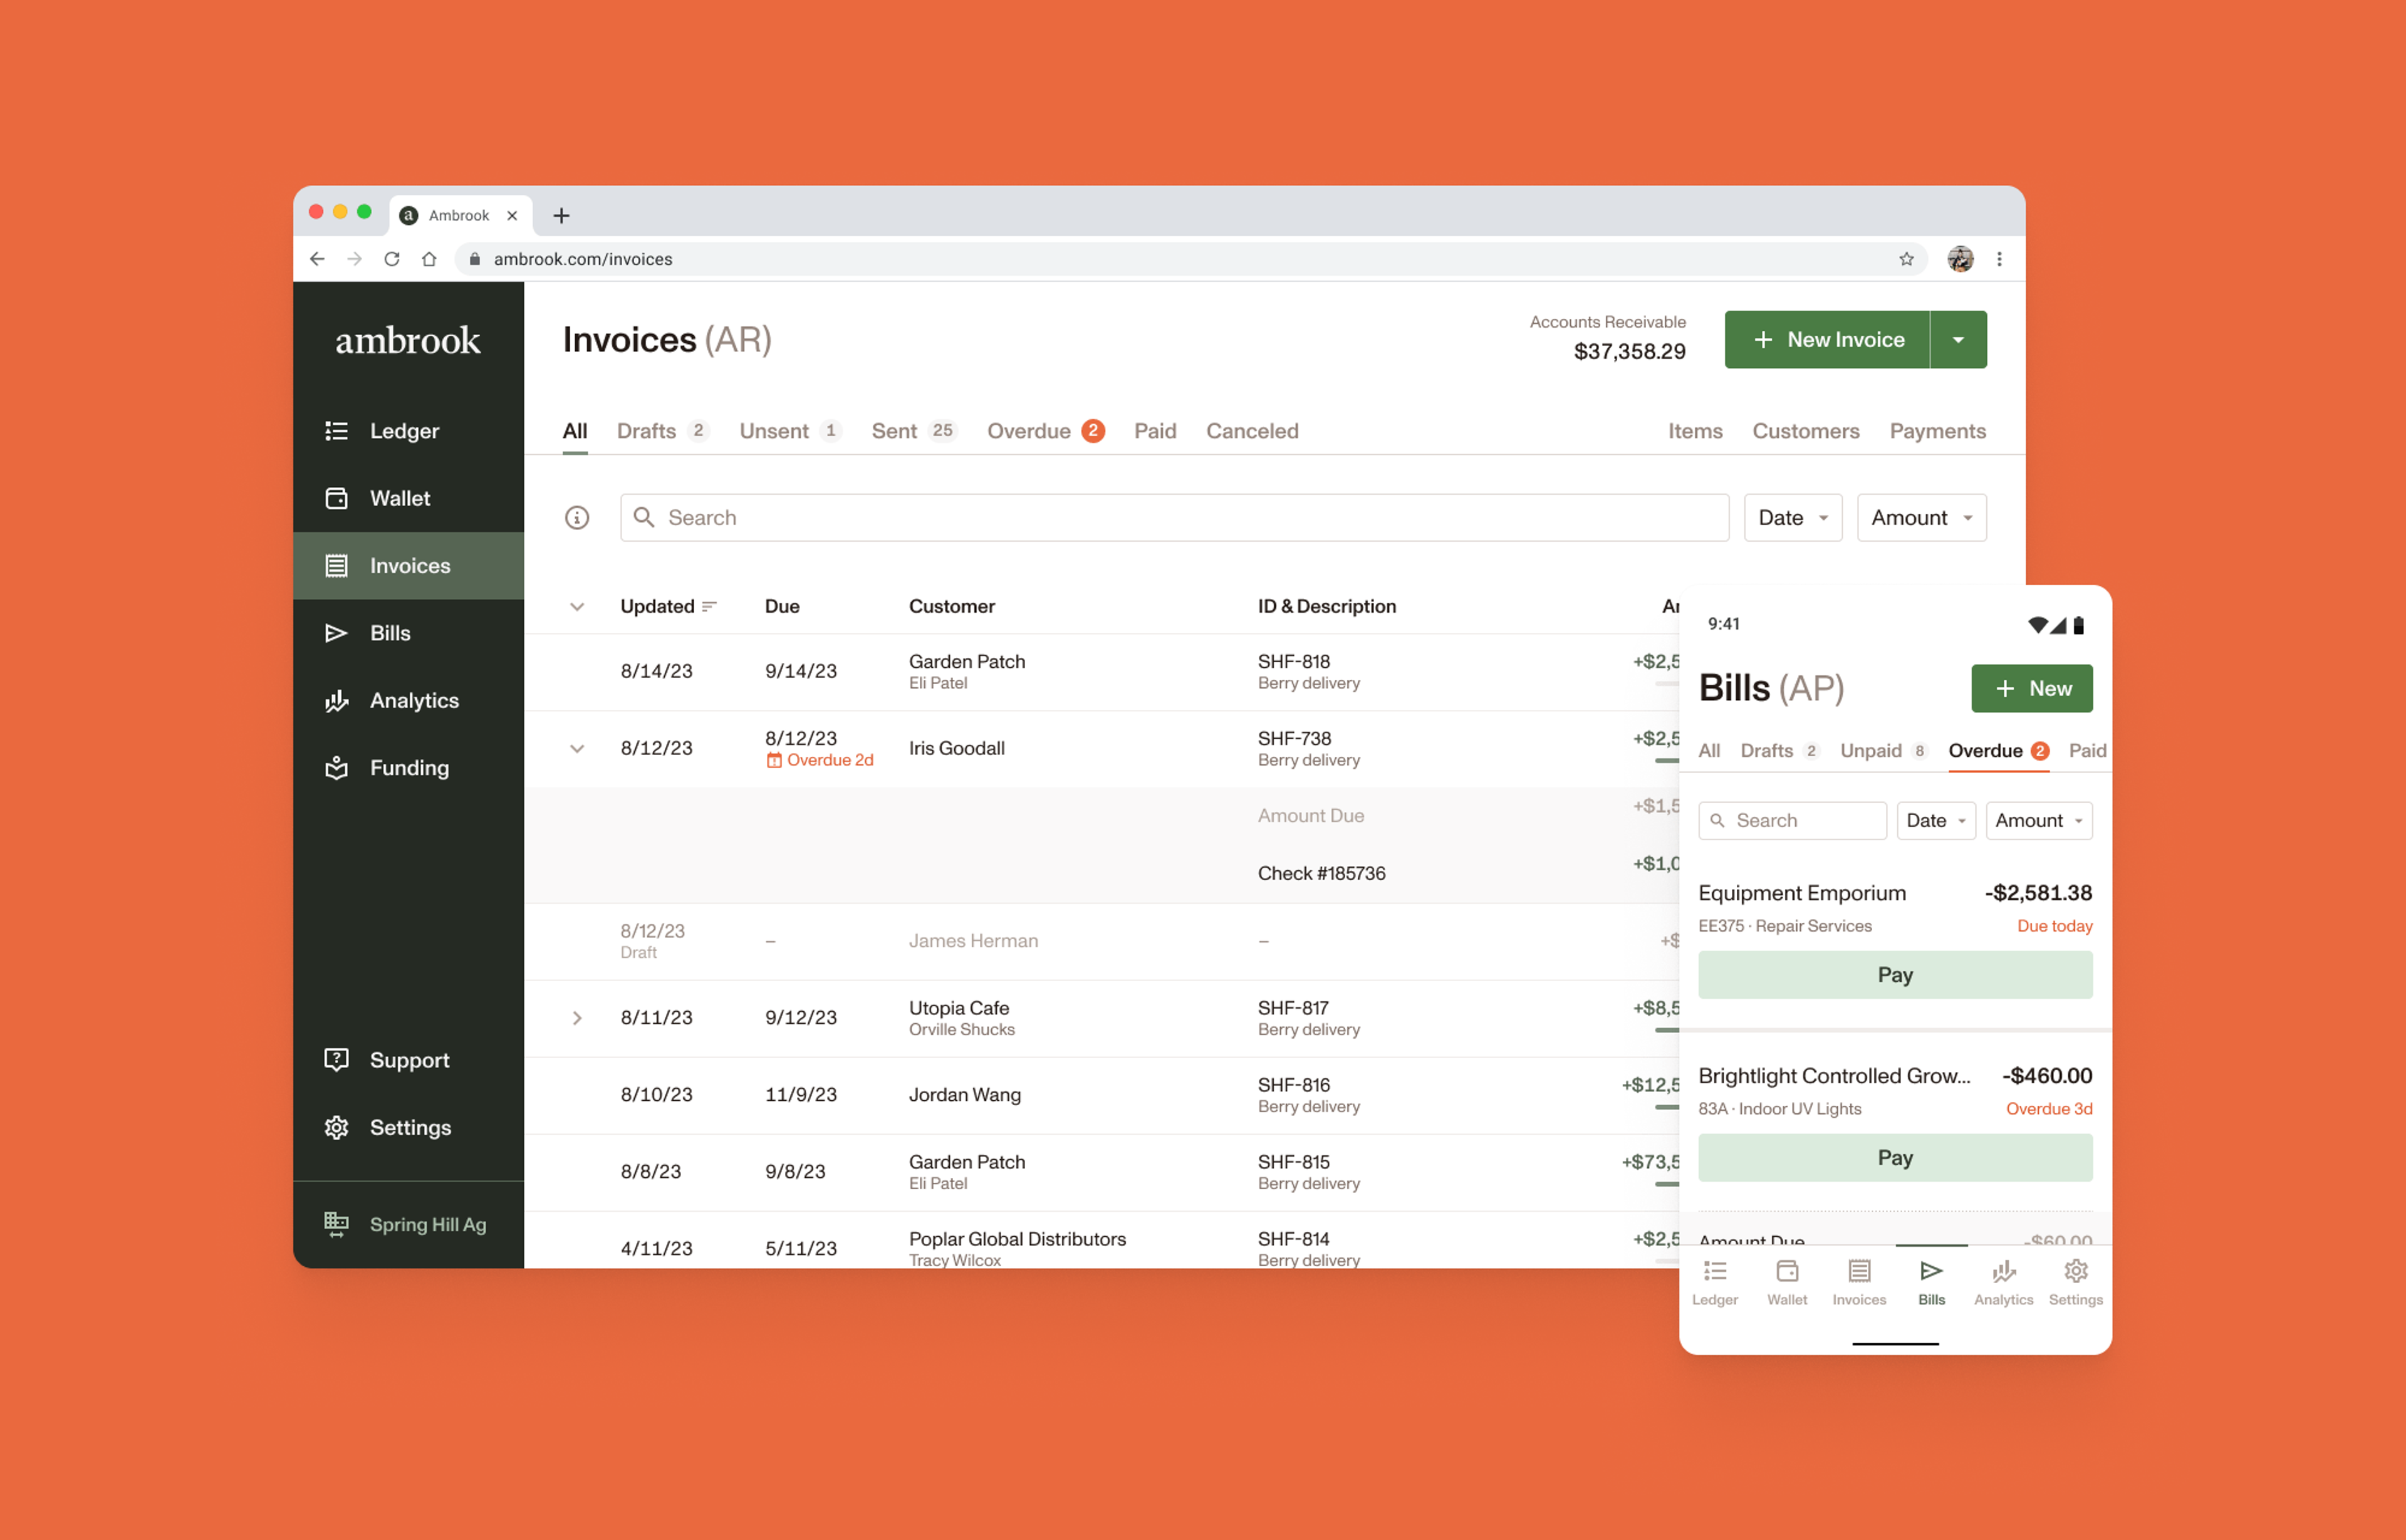
Task: Open Settings in the mobile bottom bar
Action: (x=2075, y=1282)
